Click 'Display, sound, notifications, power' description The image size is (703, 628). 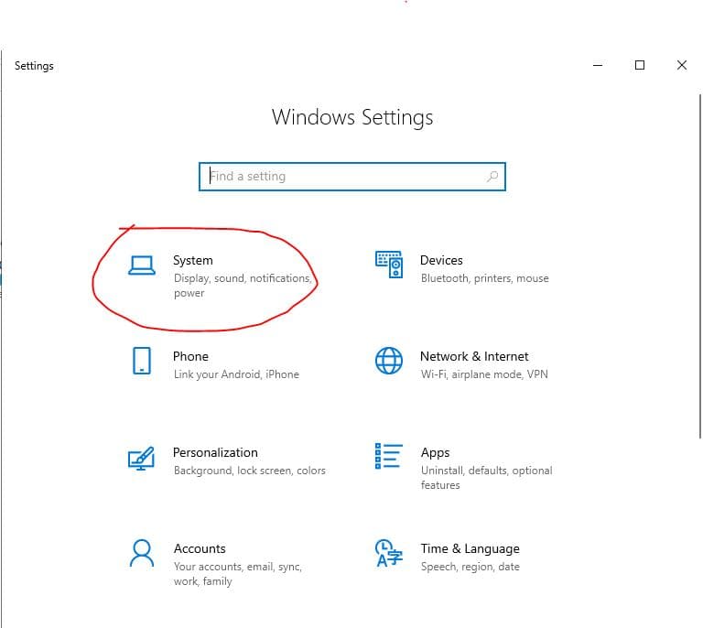pos(243,286)
